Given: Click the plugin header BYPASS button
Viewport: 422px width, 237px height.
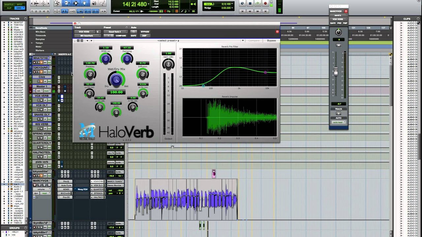Looking at the screenshot, I should pyautogui.click(x=145, y=32).
